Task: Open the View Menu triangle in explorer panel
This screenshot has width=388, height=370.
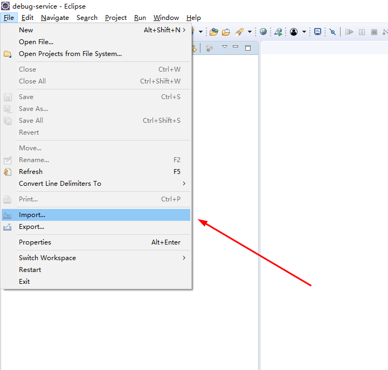Action: (x=224, y=46)
